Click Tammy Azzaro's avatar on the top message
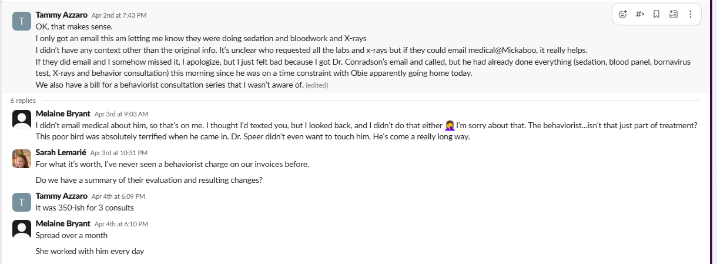This screenshot has width=717, height=264. (x=22, y=21)
